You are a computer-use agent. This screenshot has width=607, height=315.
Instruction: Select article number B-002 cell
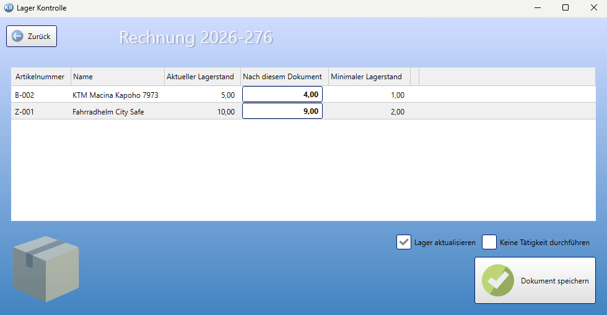24,95
